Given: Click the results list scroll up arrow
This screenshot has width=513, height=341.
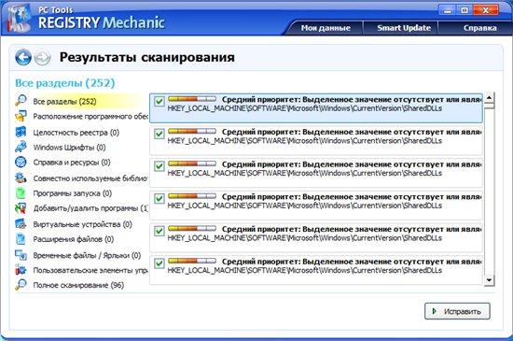Looking at the screenshot, I should (489, 97).
